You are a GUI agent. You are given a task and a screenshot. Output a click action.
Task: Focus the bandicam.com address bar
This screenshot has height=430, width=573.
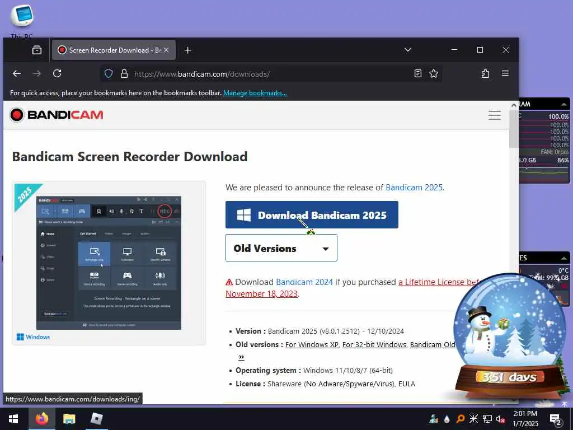pos(270,74)
